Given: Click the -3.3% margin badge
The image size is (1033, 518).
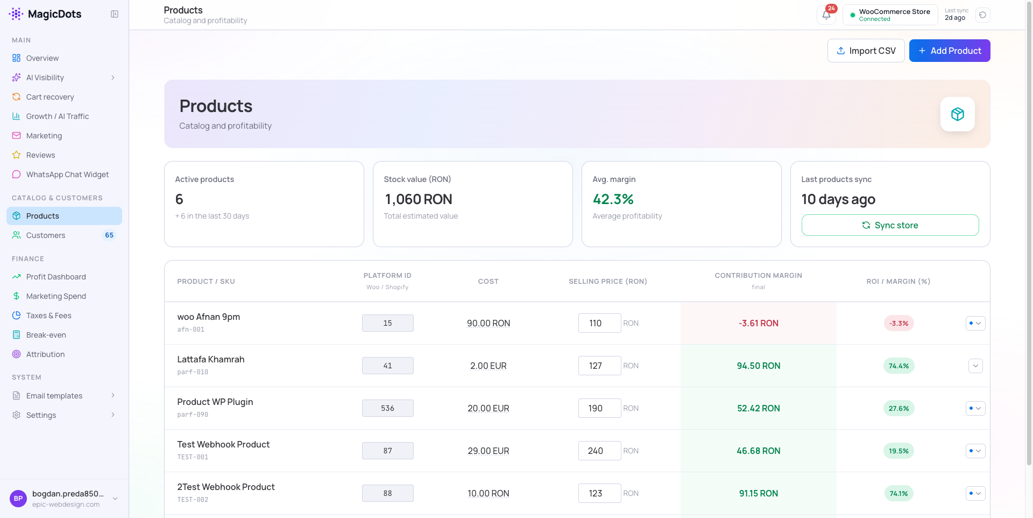Looking at the screenshot, I should click(x=898, y=323).
